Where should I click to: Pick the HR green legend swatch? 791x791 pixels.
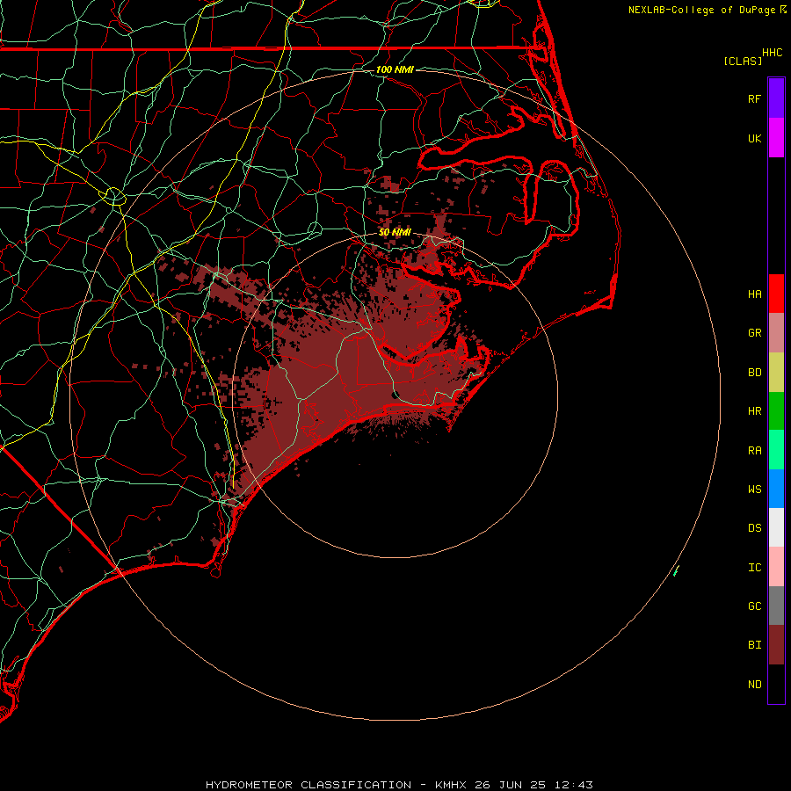pyautogui.click(x=776, y=411)
